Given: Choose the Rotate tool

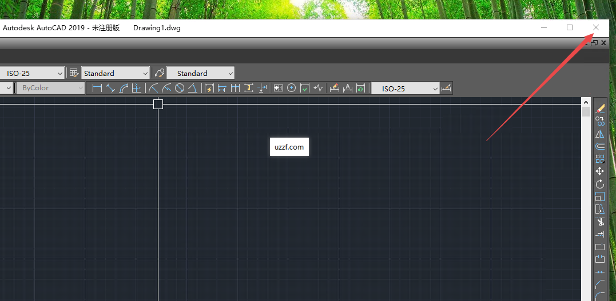Looking at the screenshot, I should tap(600, 184).
